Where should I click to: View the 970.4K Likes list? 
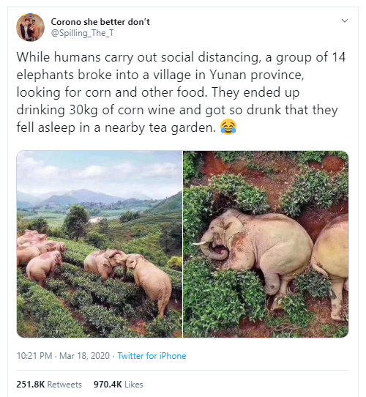tap(118, 385)
